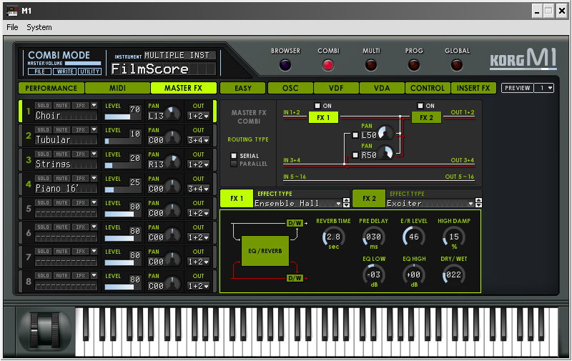Viewport: 572px width, 361px height.
Task: Select PARALLEL routing type
Action: [x=234, y=164]
